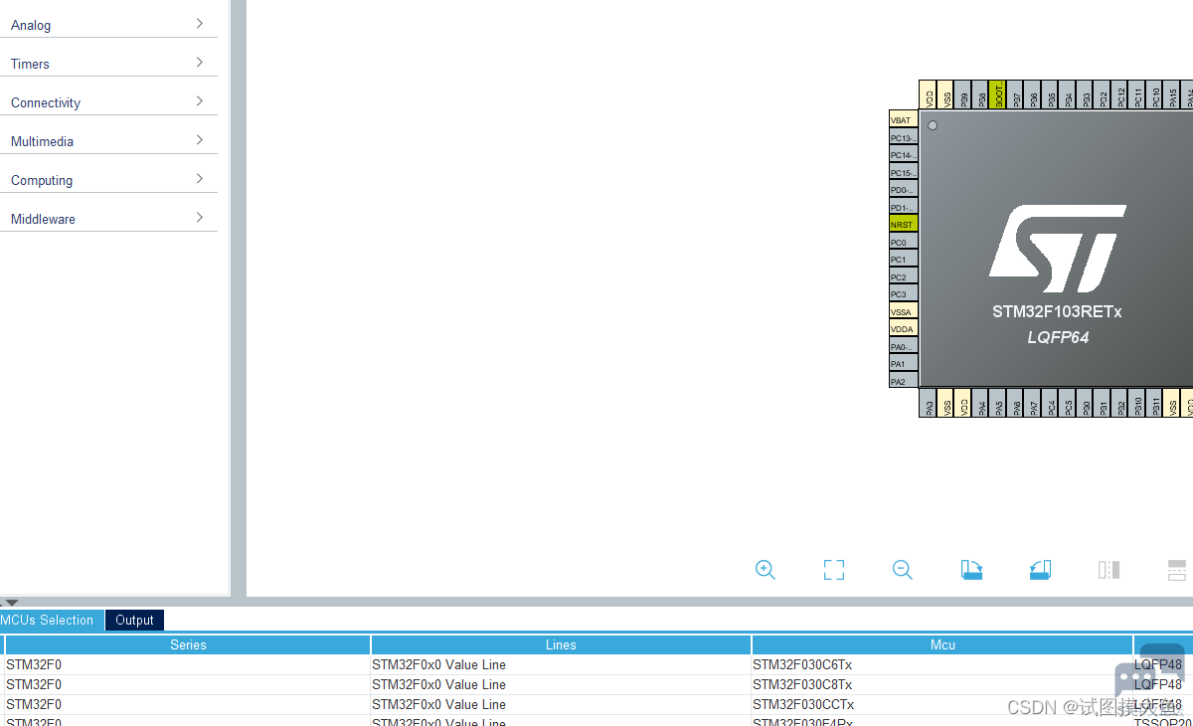The image size is (1193, 726).
Task: Click the PC0 pin on the chip
Action: click(904, 242)
